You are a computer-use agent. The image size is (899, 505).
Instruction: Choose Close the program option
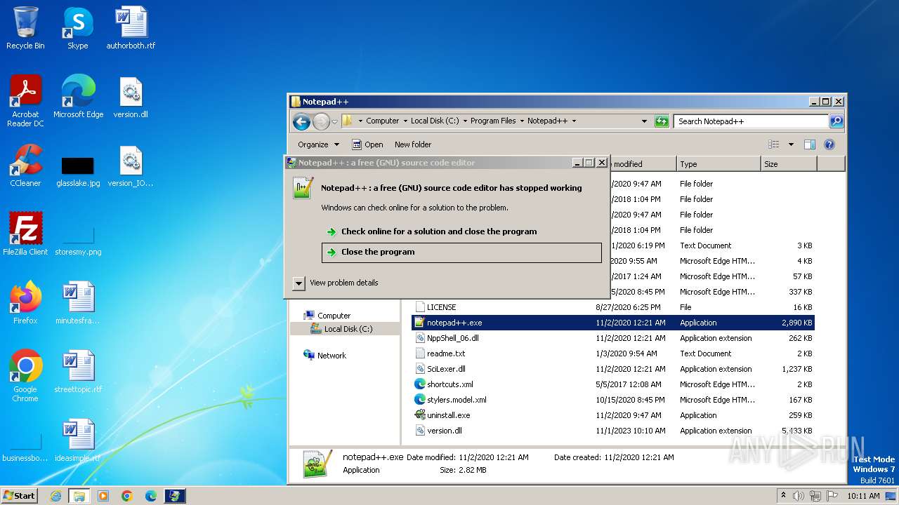(x=461, y=252)
